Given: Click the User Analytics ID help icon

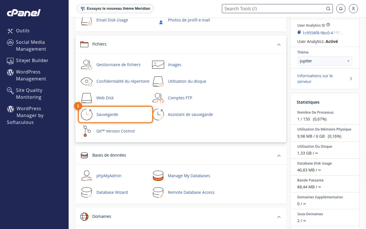Looking at the screenshot, I should [x=328, y=25].
